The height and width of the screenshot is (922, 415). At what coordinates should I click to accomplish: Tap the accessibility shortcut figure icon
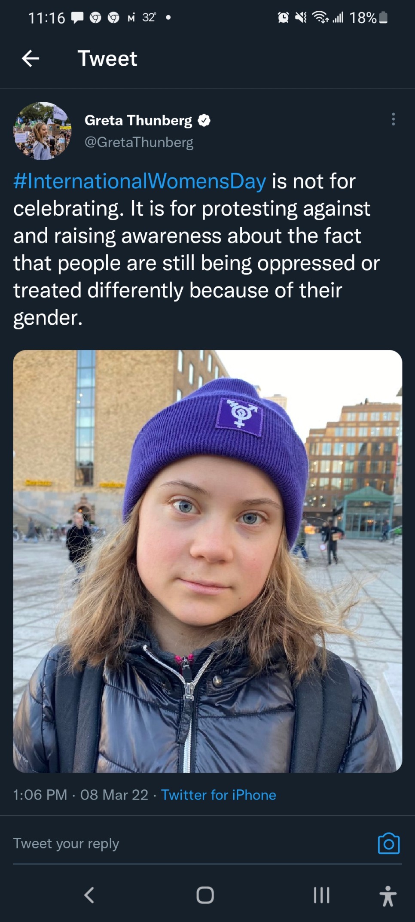tap(388, 896)
